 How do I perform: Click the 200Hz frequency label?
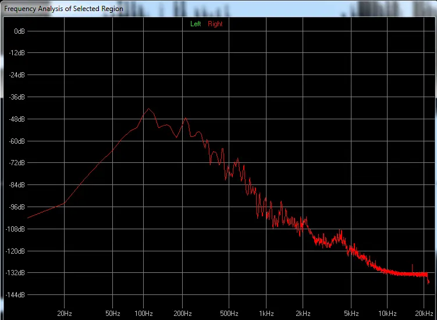(x=183, y=314)
